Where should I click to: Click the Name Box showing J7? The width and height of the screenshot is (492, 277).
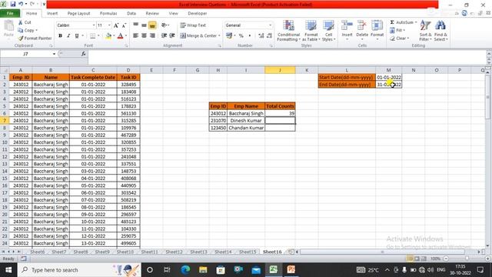pos(26,54)
